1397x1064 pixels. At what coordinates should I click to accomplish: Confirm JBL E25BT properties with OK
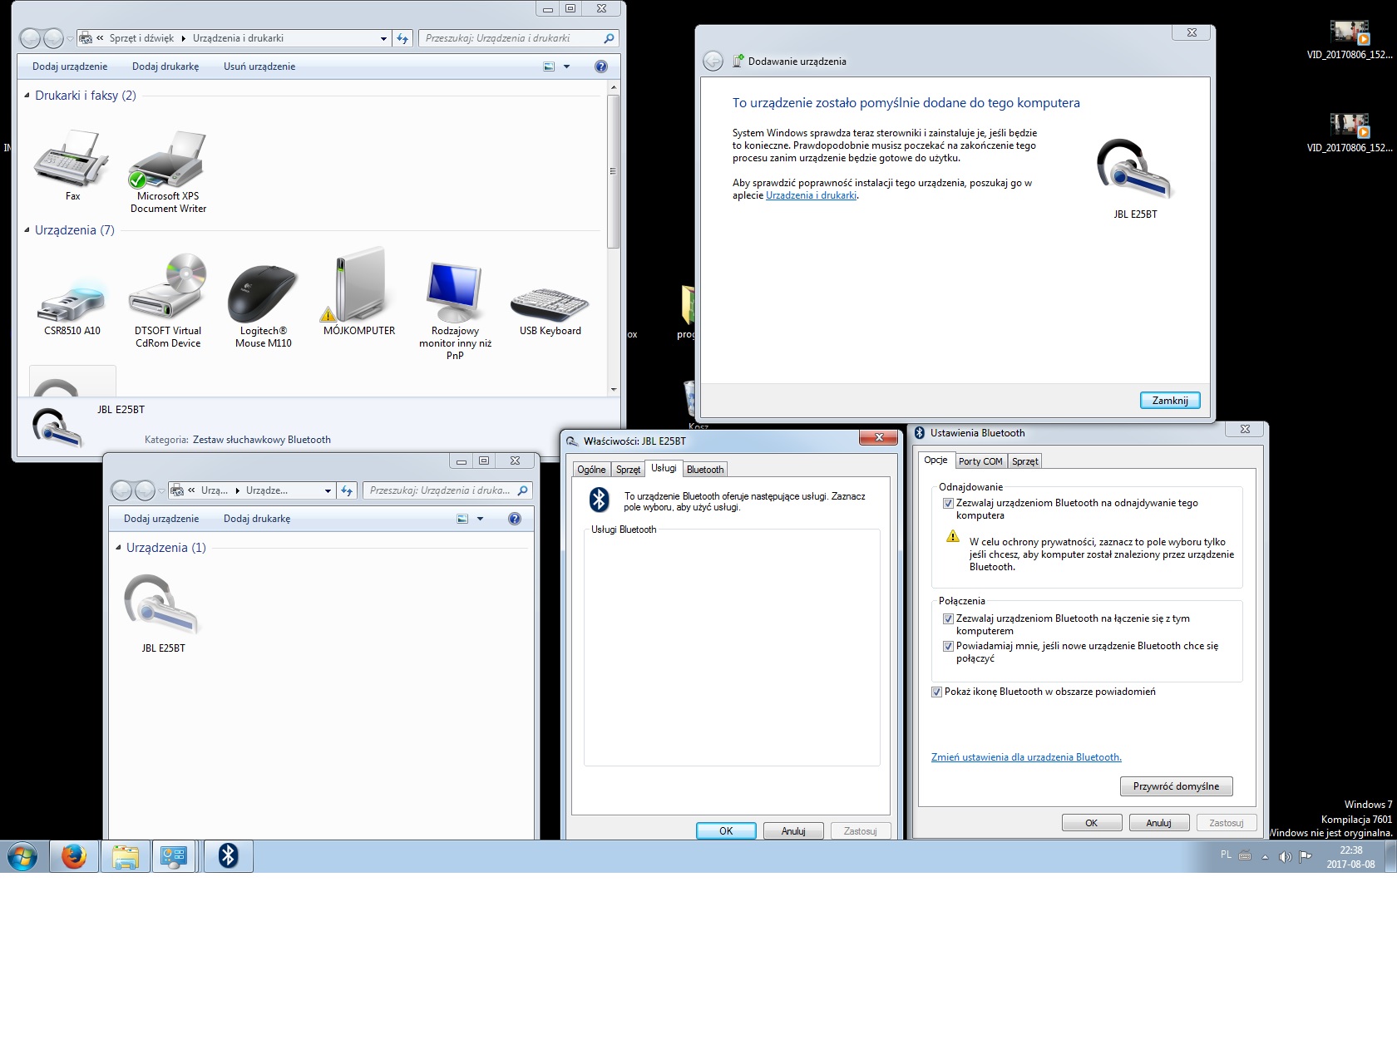[x=726, y=831]
